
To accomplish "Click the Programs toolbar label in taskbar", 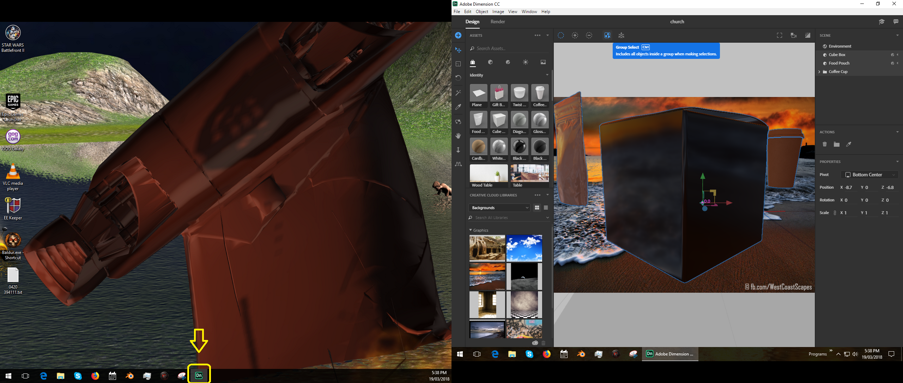I will [818, 354].
